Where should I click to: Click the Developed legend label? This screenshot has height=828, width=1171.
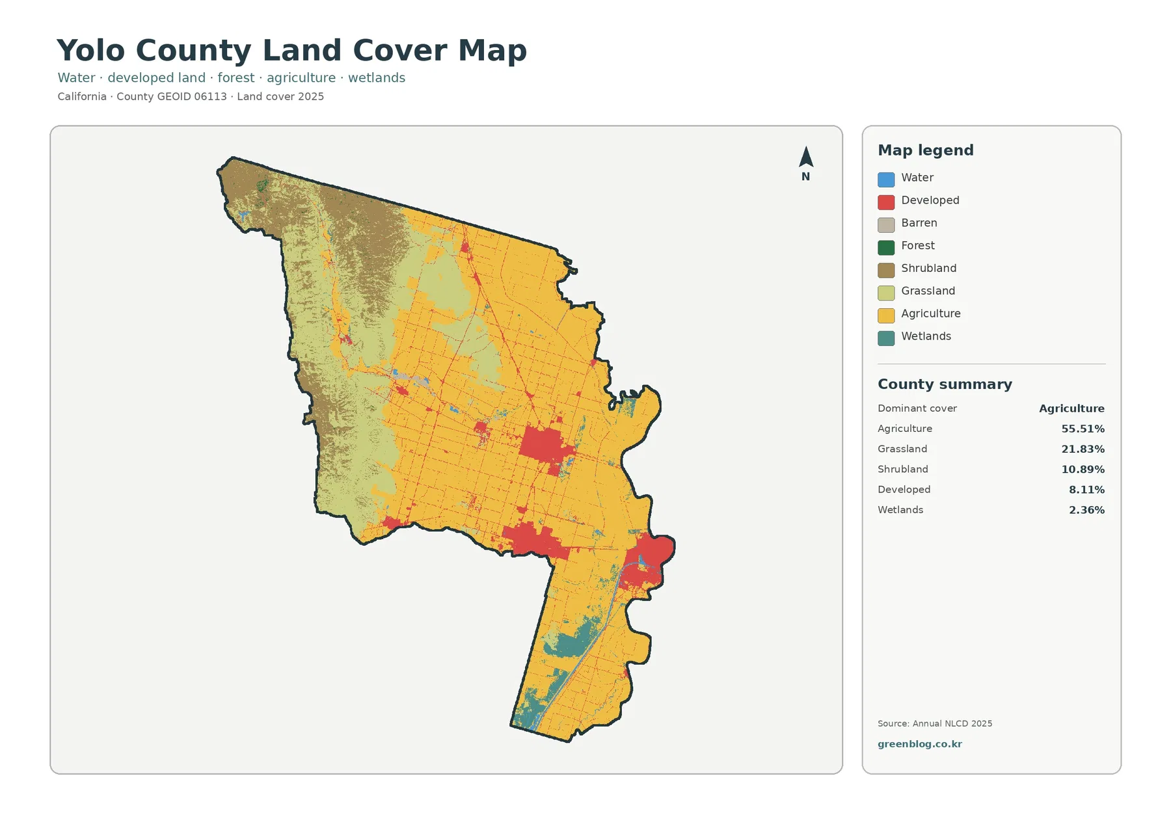(930, 200)
